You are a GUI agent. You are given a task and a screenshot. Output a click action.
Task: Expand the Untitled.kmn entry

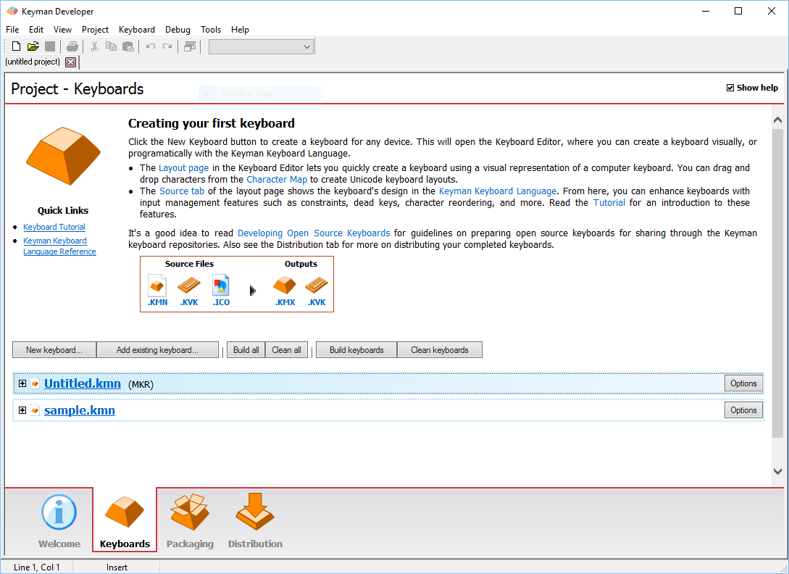22,383
